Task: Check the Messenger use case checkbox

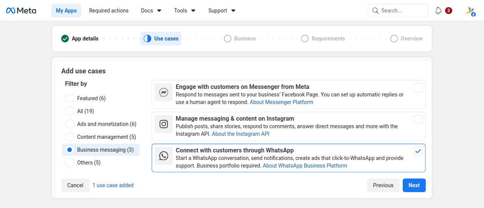Action: (418, 88)
